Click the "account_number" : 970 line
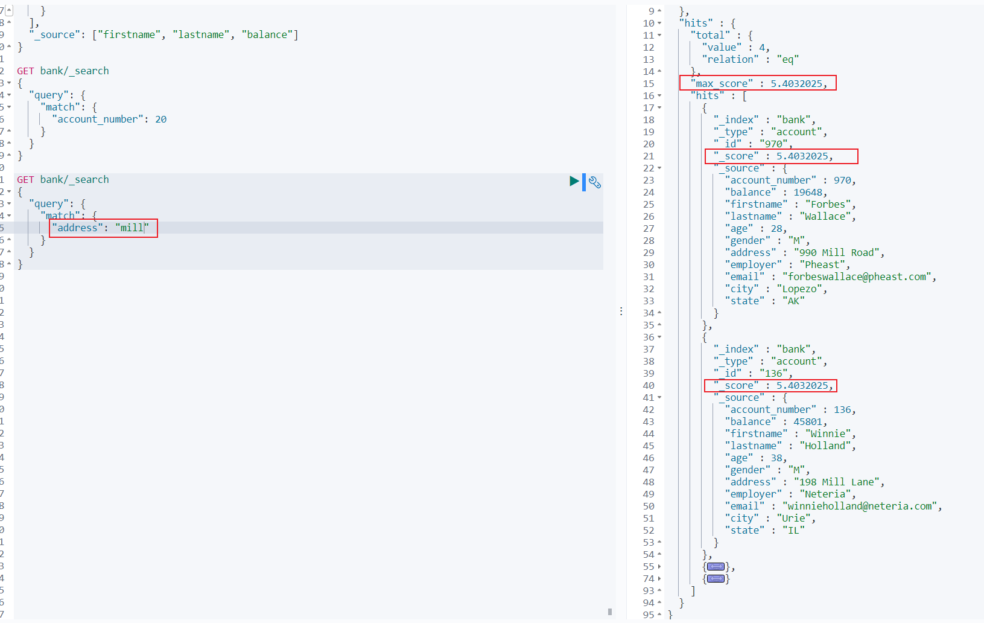This screenshot has width=984, height=623. click(790, 180)
